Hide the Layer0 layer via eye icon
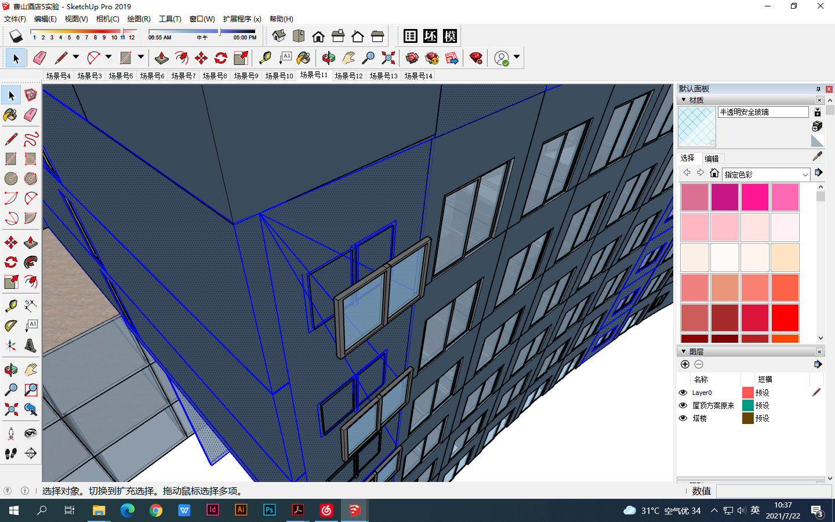 coord(683,393)
